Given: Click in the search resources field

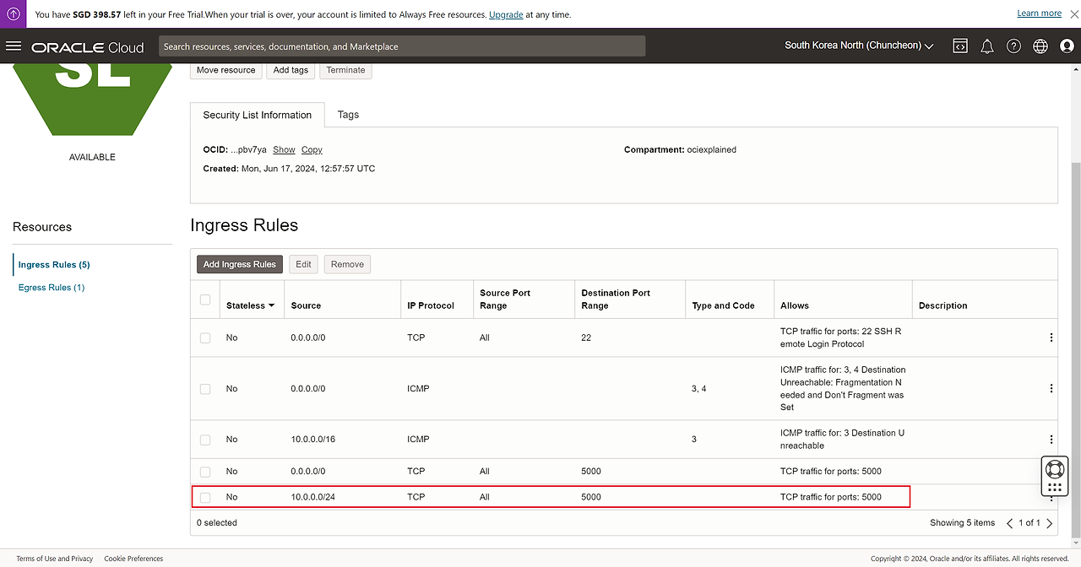Looking at the screenshot, I should click(x=402, y=46).
